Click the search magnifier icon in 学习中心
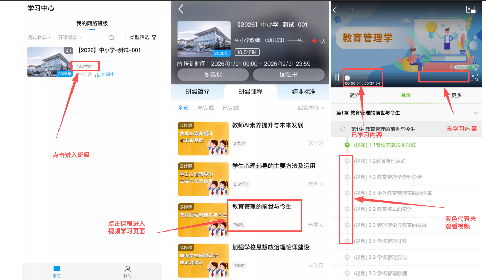Viewport: 486px width, 280px height. point(111,38)
